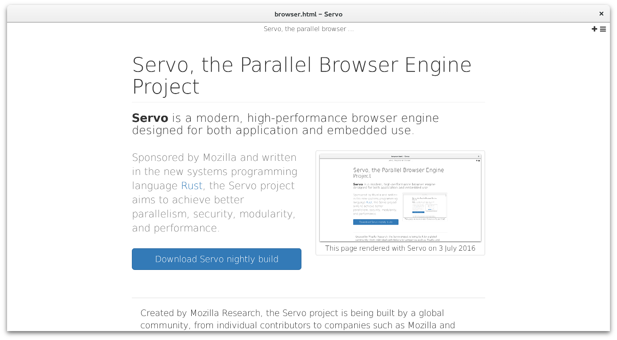The width and height of the screenshot is (617, 340).
Task: Select the three-line menu icon at top right
Action: (603, 29)
